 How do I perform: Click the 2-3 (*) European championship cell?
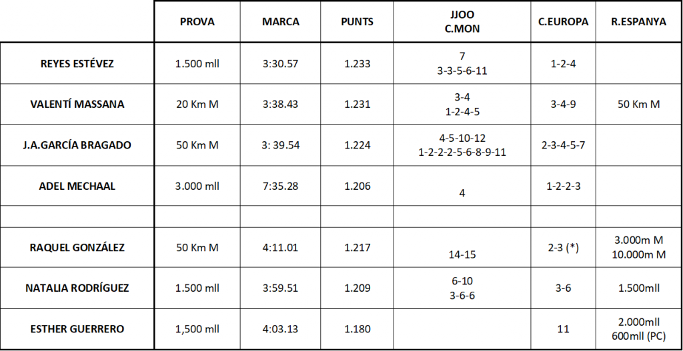[563, 248]
